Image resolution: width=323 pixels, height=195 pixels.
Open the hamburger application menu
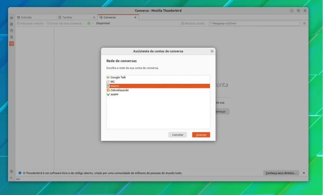point(305,23)
